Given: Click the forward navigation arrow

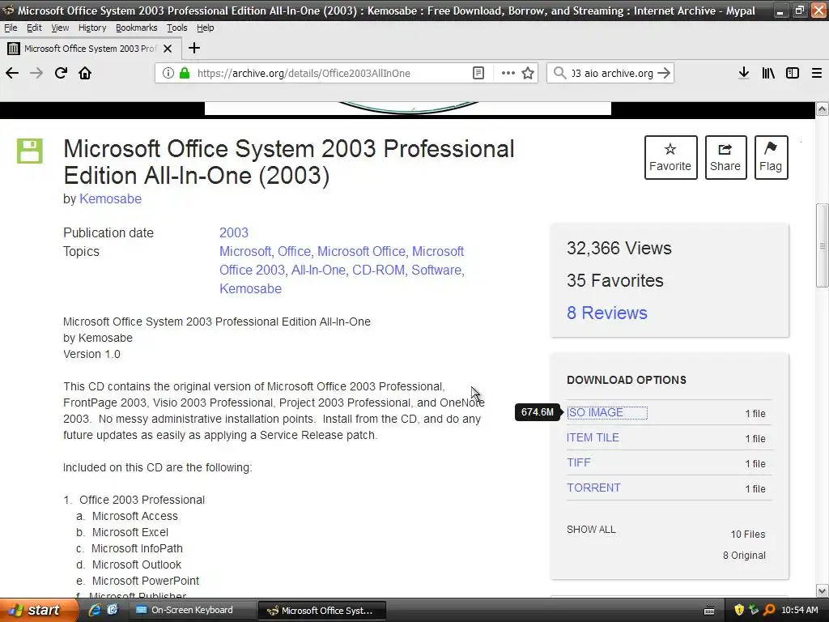Looking at the screenshot, I should 36,73.
